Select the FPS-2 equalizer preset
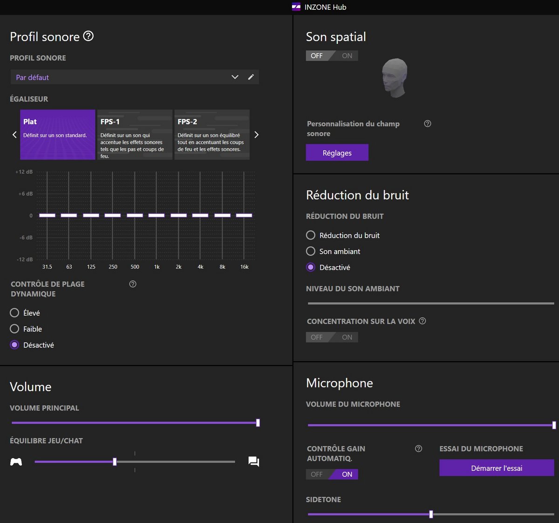559x523 pixels. pos(212,134)
